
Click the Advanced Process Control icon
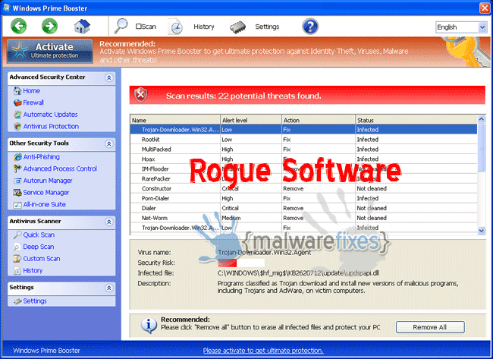[x=17, y=168]
